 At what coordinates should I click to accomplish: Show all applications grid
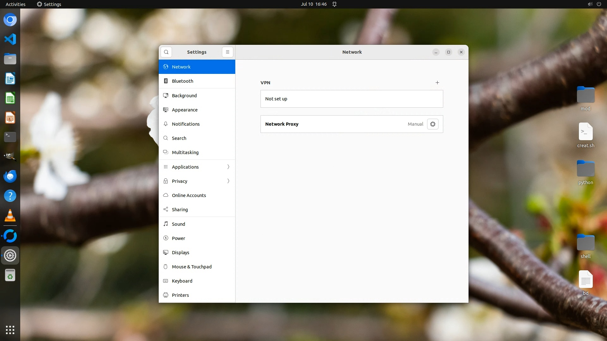tap(10, 330)
